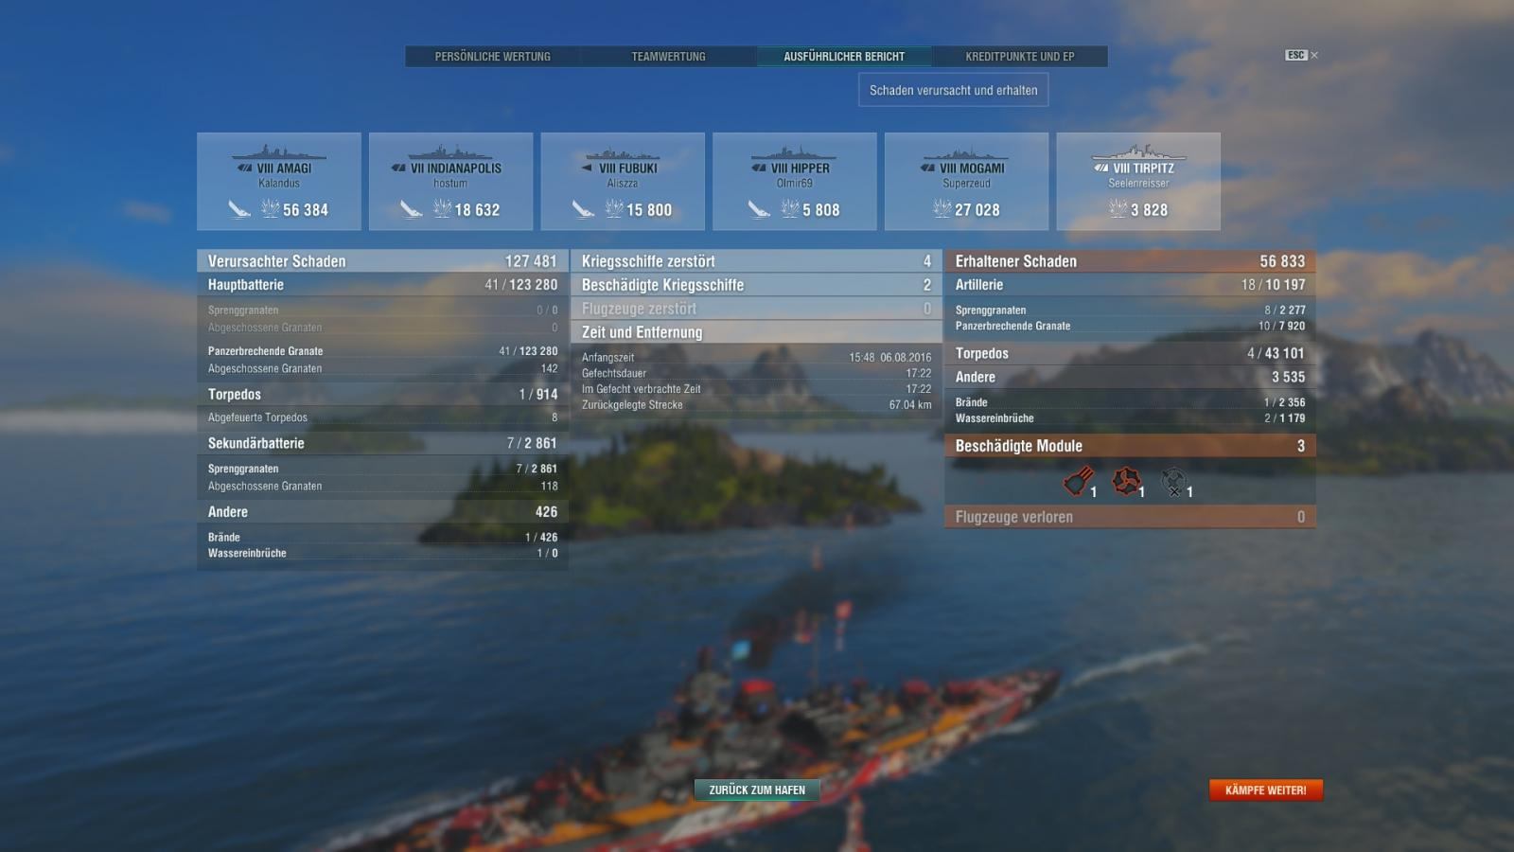Click the damage icon beside 27 028
This screenshot has width=1514, height=852.
tap(942, 209)
